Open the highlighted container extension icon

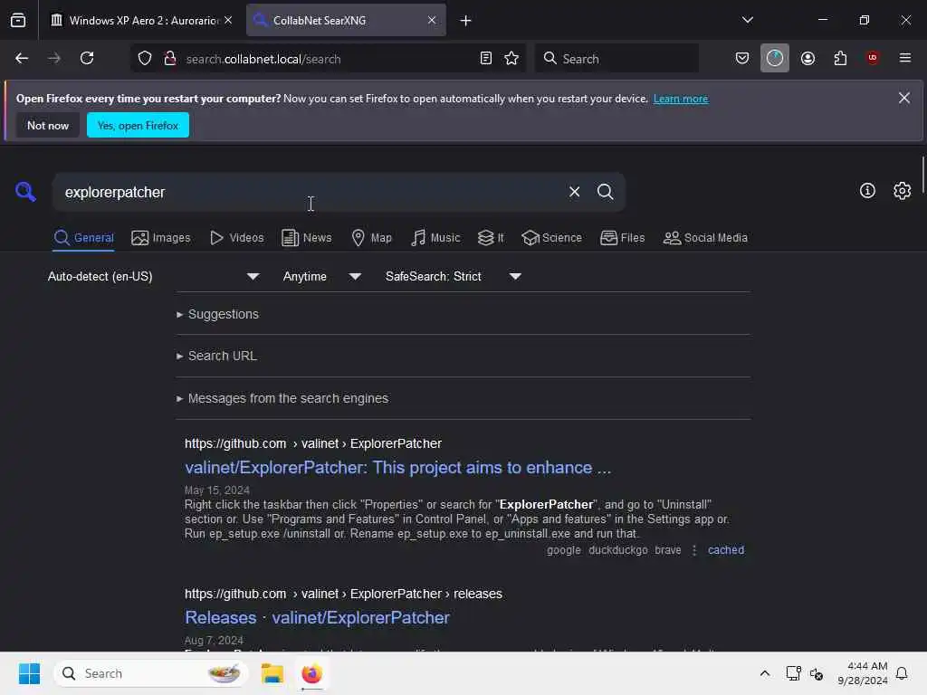pyautogui.click(x=775, y=58)
